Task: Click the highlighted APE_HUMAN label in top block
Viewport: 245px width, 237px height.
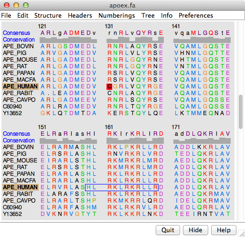Action: tap(21, 86)
